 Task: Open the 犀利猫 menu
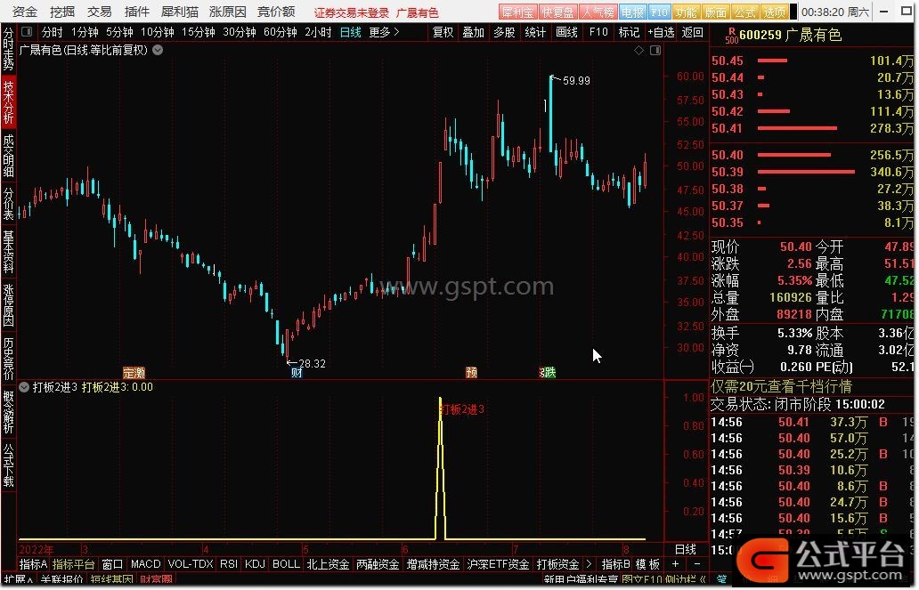click(179, 12)
